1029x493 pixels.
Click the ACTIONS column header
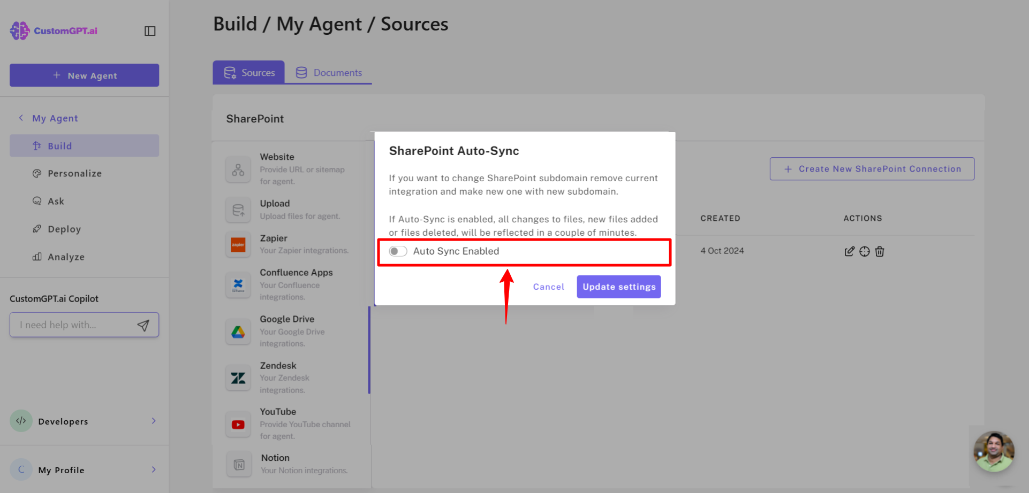click(x=862, y=218)
